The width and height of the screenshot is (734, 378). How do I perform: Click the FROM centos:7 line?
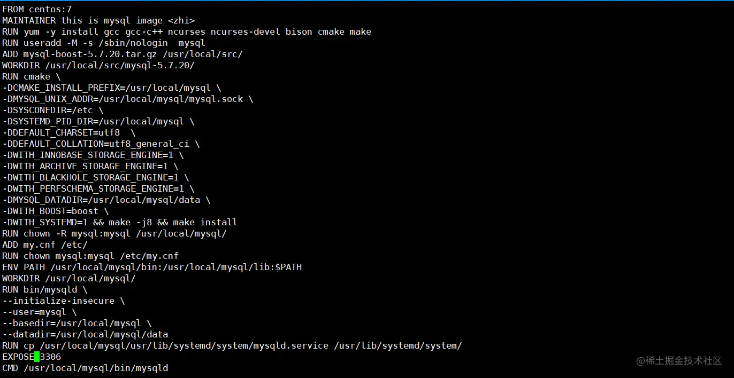pyautogui.click(x=37, y=10)
